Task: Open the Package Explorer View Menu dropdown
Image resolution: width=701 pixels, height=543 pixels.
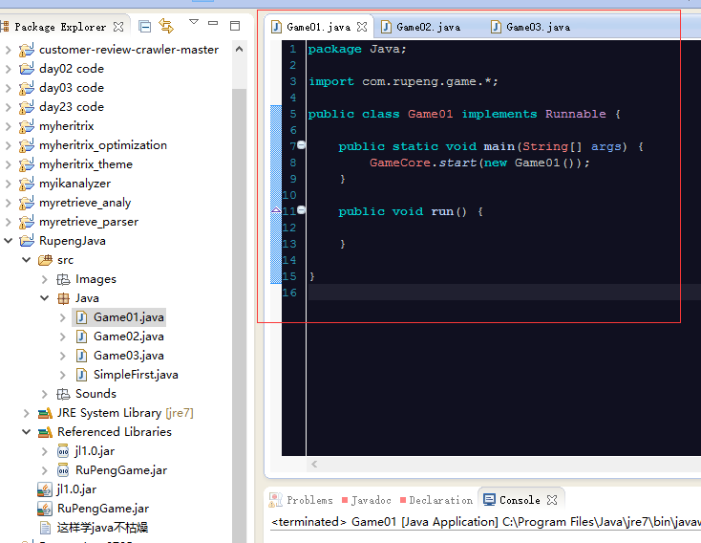Action: pyautogui.click(x=194, y=21)
